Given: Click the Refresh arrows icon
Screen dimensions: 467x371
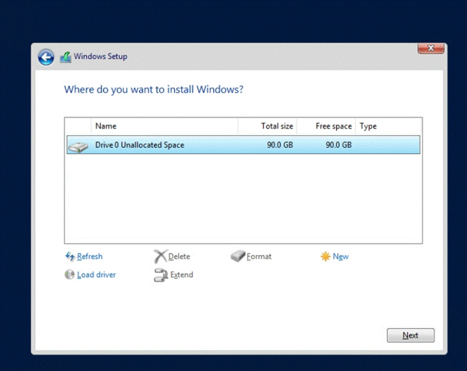Looking at the screenshot, I should pos(70,256).
